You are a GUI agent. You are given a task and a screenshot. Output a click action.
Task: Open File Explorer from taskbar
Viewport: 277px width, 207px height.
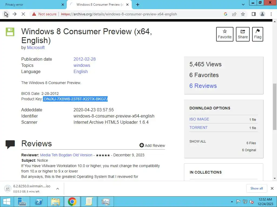[55, 202]
